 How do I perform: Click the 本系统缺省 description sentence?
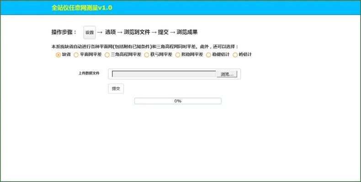[145, 46]
